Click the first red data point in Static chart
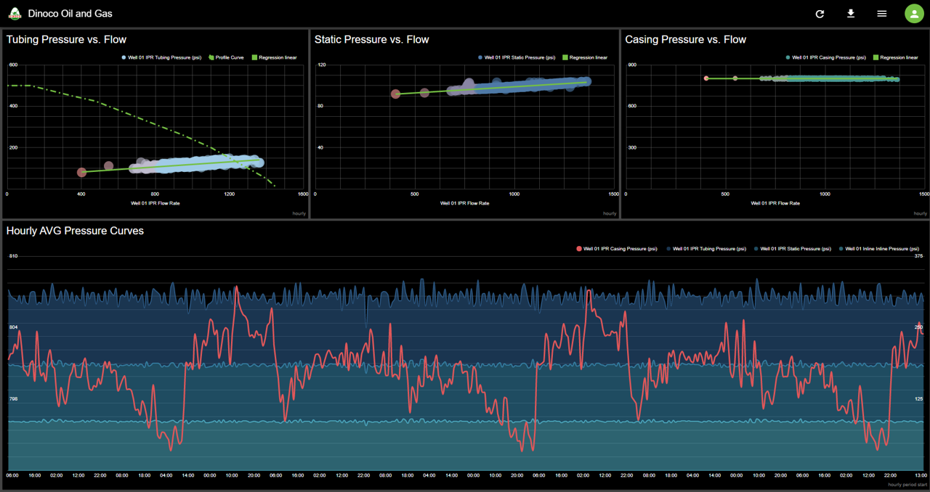The width and height of the screenshot is (930, 492). click(x=395, y=94)
